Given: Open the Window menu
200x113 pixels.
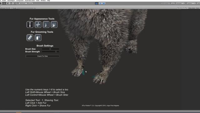Looking at the screenshot, I should pyautogui.click(x=43, y=1).
